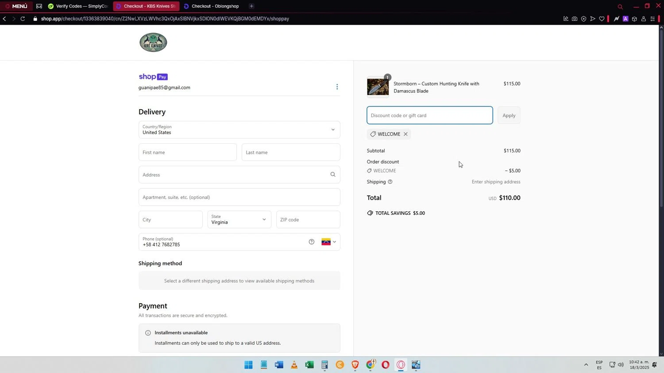Open the extensions cube icon
664x373 pixels.
(x=634, y=19)
